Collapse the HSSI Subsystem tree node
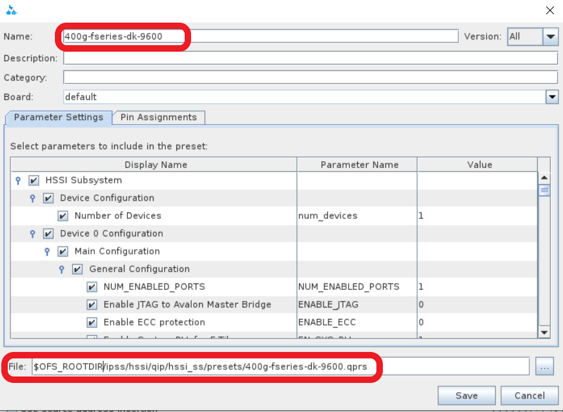The width and height of the screenshot is (563, 412). (18, 181)
